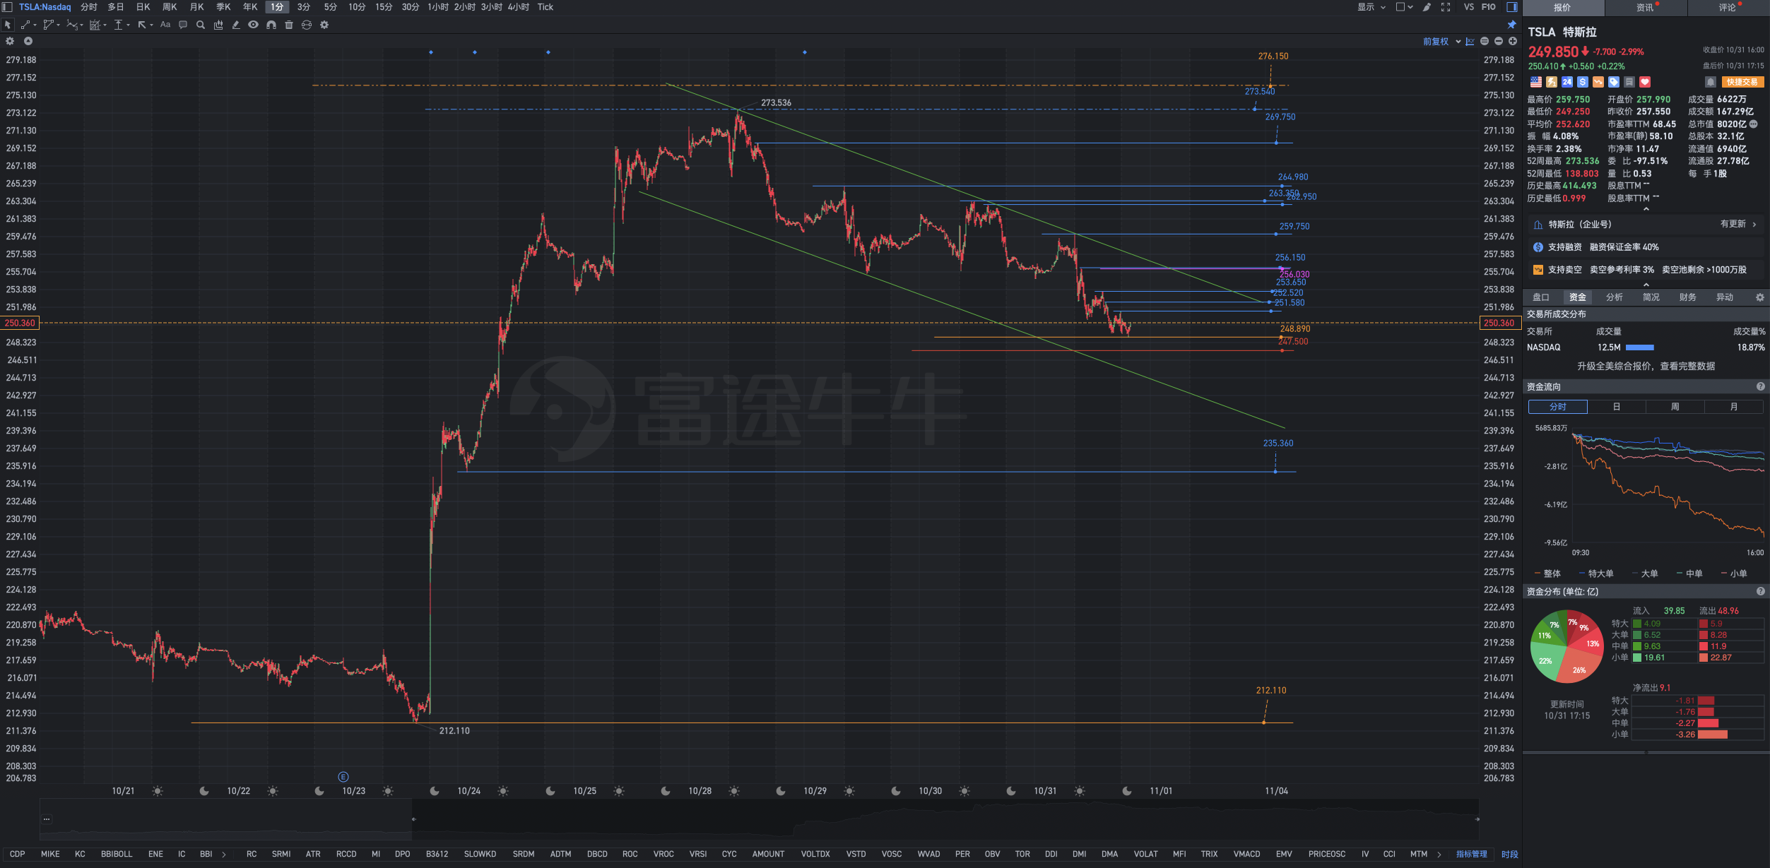
Task: Open 指标管理 indicator management
Action: (1472, 855)
